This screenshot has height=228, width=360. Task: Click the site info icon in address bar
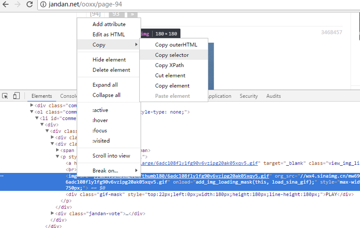(x=43, y=4)
